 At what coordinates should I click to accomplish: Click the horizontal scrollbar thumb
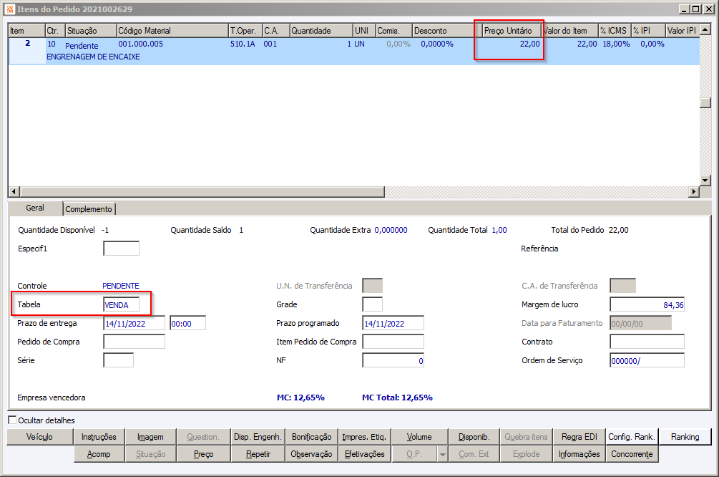[202, 191]
